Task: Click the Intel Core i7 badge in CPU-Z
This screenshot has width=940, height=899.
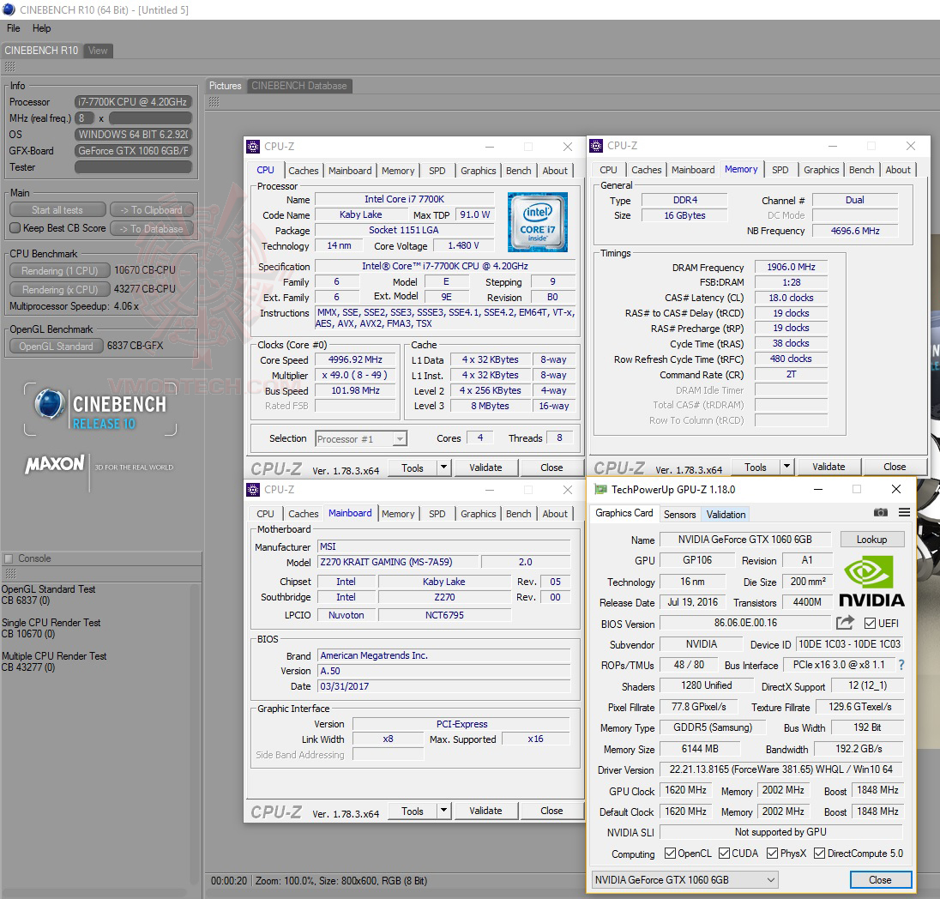Action: [538, 222]
